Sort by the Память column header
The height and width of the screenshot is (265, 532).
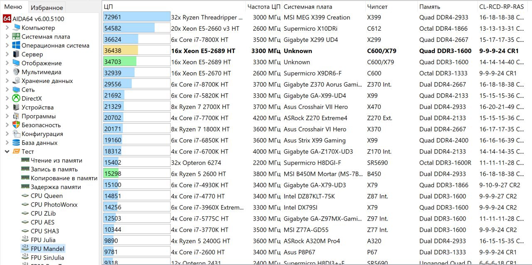click(x=447, y=7)
